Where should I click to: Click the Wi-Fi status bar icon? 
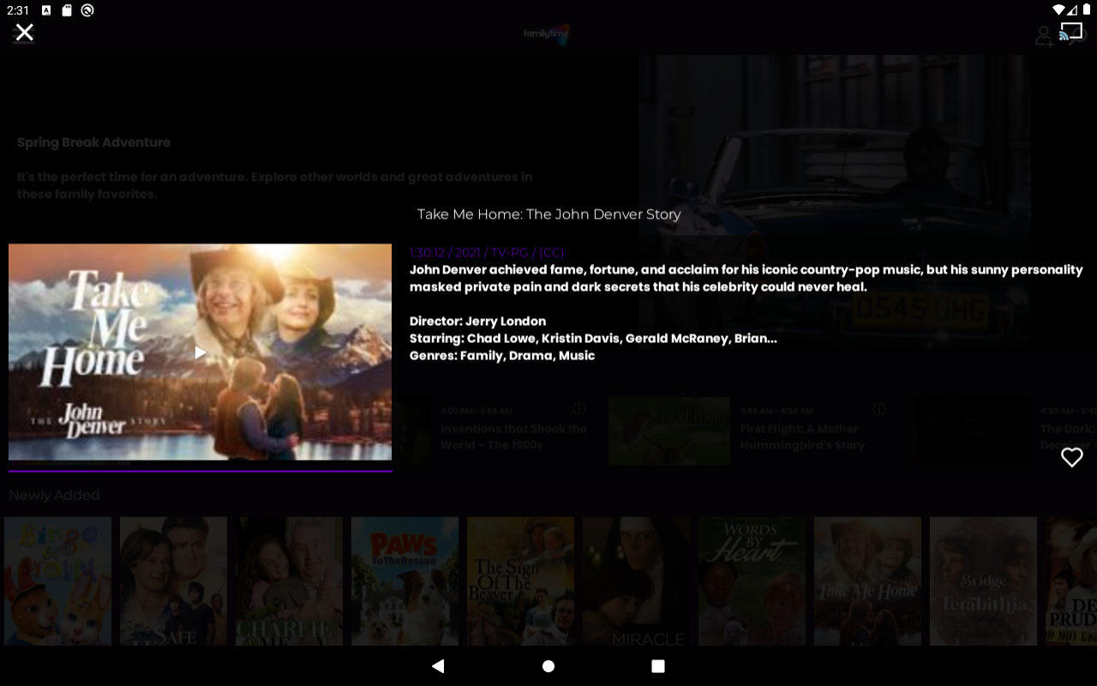point(1059,10)
